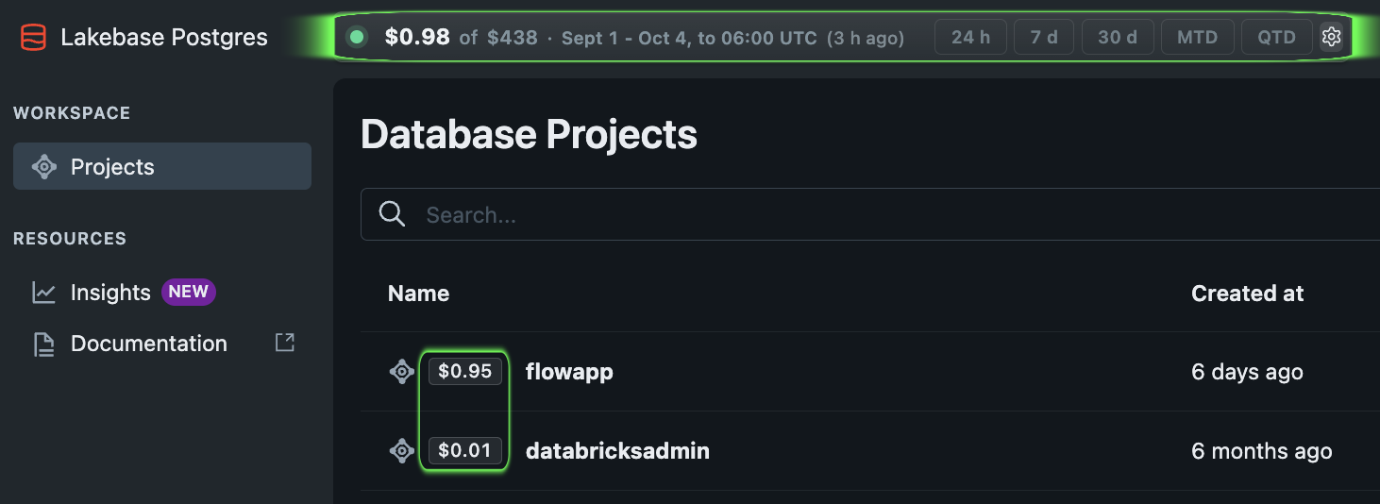
Task: Click the Projects sidebar icon
Action: tap(44, 167)
